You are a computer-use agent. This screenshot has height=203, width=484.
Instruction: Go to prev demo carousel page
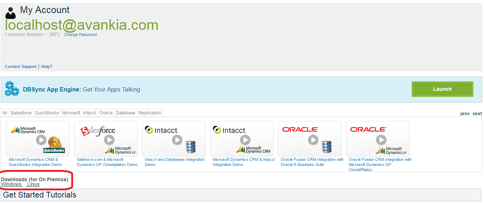pyautogui.click(x=465, y=114)
